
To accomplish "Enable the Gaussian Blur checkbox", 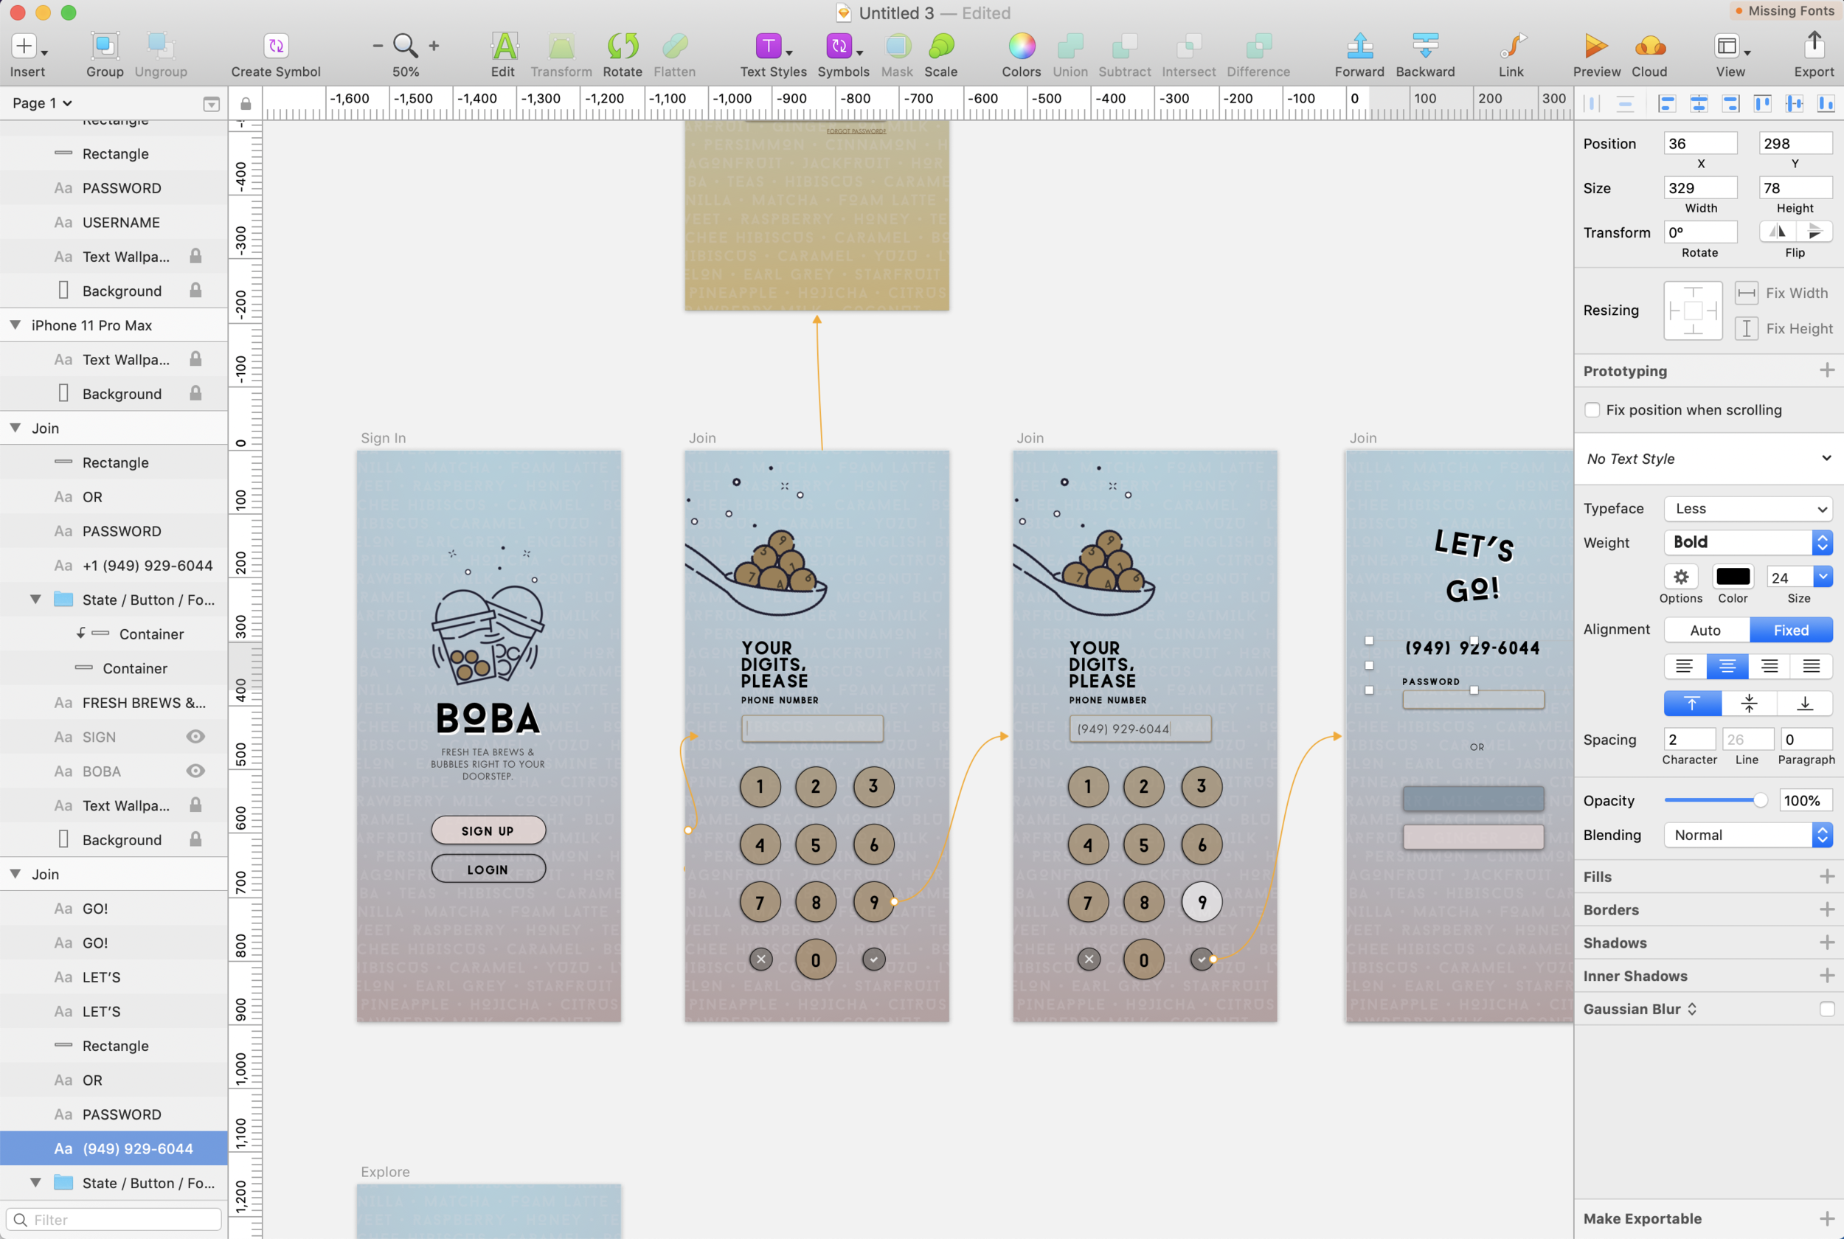I will pos(1826,1009).
